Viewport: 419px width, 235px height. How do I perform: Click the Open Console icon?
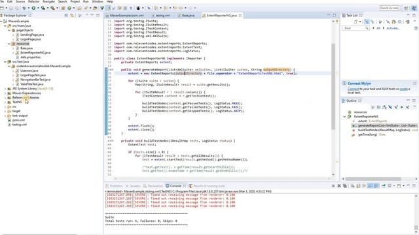(x=399, y=185)
